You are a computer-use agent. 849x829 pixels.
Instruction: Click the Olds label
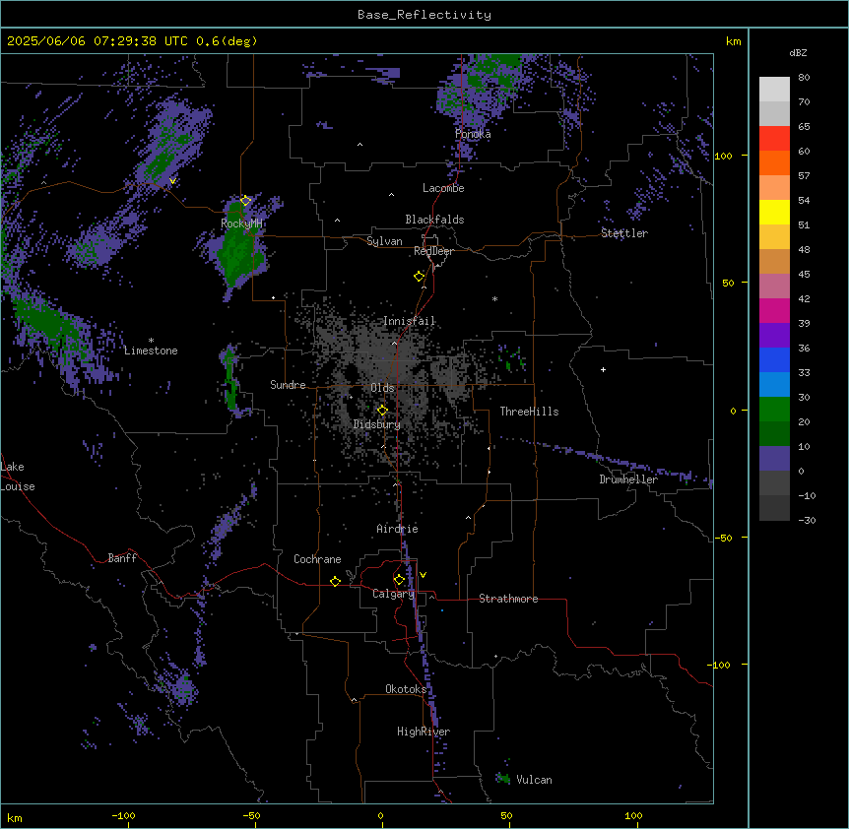click(x=382, y=388)
